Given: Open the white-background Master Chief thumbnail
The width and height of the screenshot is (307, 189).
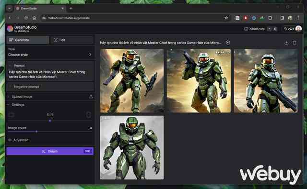Looking at the screenshot, I should point(132,147).
